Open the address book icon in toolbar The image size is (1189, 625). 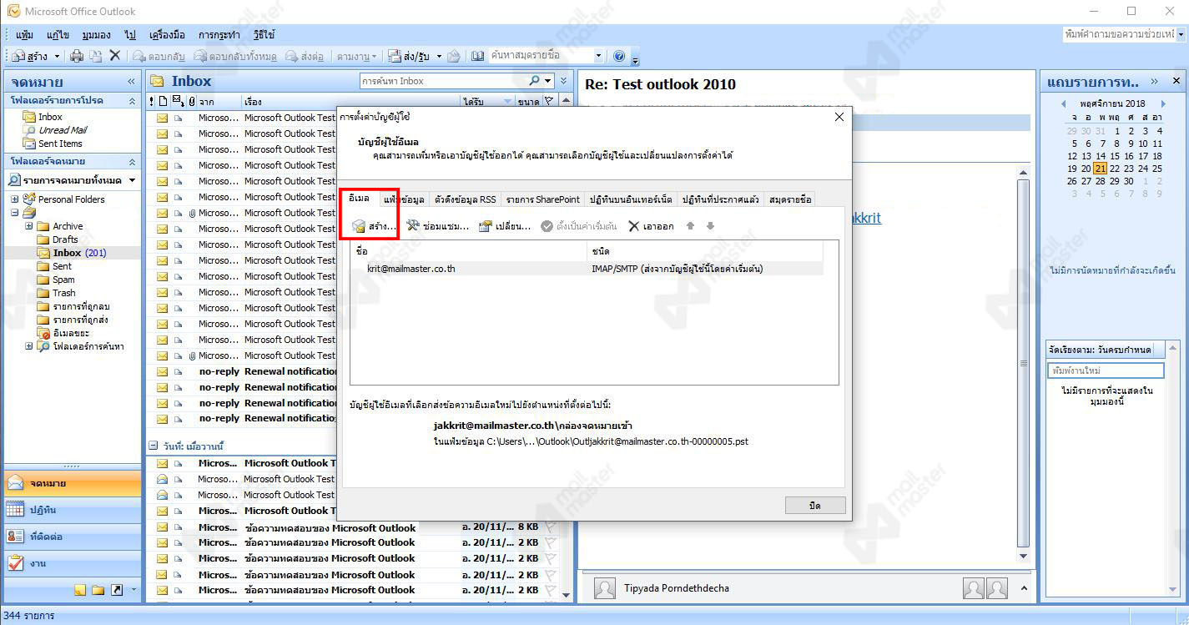coord(478,56)
